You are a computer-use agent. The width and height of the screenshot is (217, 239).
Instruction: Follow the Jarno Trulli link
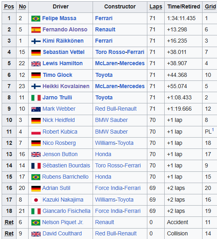point(57,97)
